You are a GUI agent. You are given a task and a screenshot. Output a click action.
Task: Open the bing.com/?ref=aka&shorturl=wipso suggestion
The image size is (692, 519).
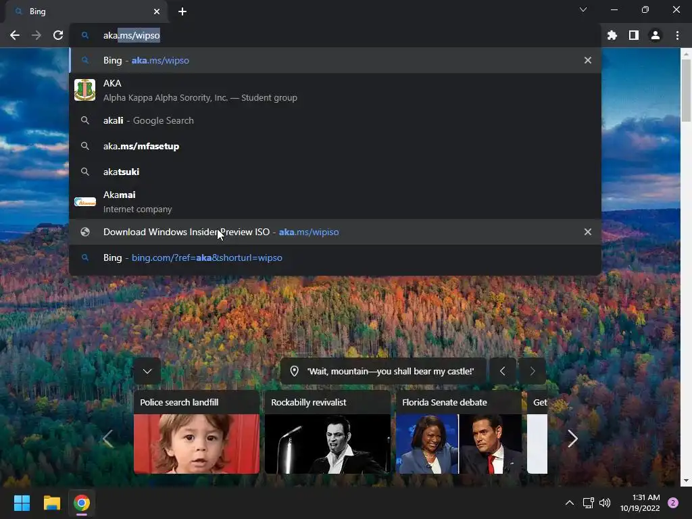(x=335, y=257)
